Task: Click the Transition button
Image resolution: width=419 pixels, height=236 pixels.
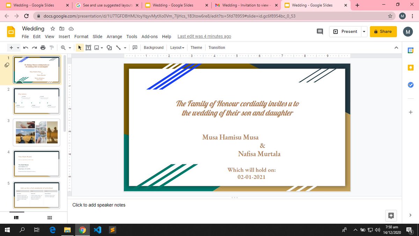Action: coord(217,48)
